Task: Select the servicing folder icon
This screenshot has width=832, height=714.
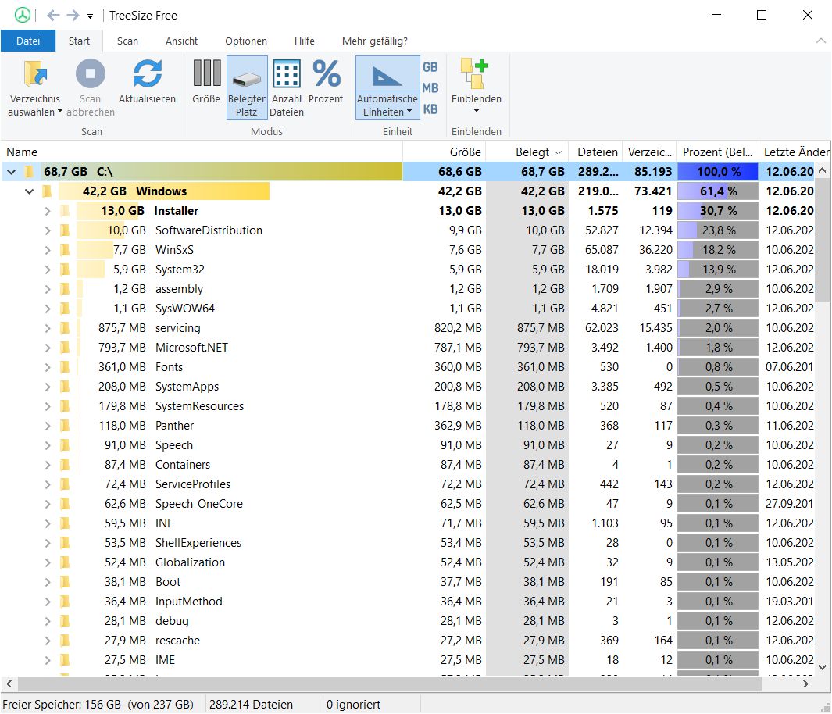Action: click(65, 328)
